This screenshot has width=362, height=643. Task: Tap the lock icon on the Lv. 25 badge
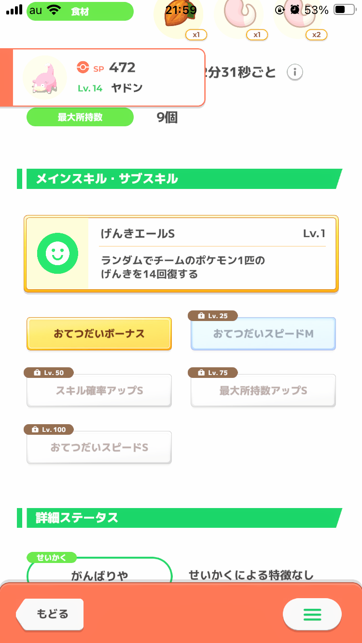(x=201, y=316)
